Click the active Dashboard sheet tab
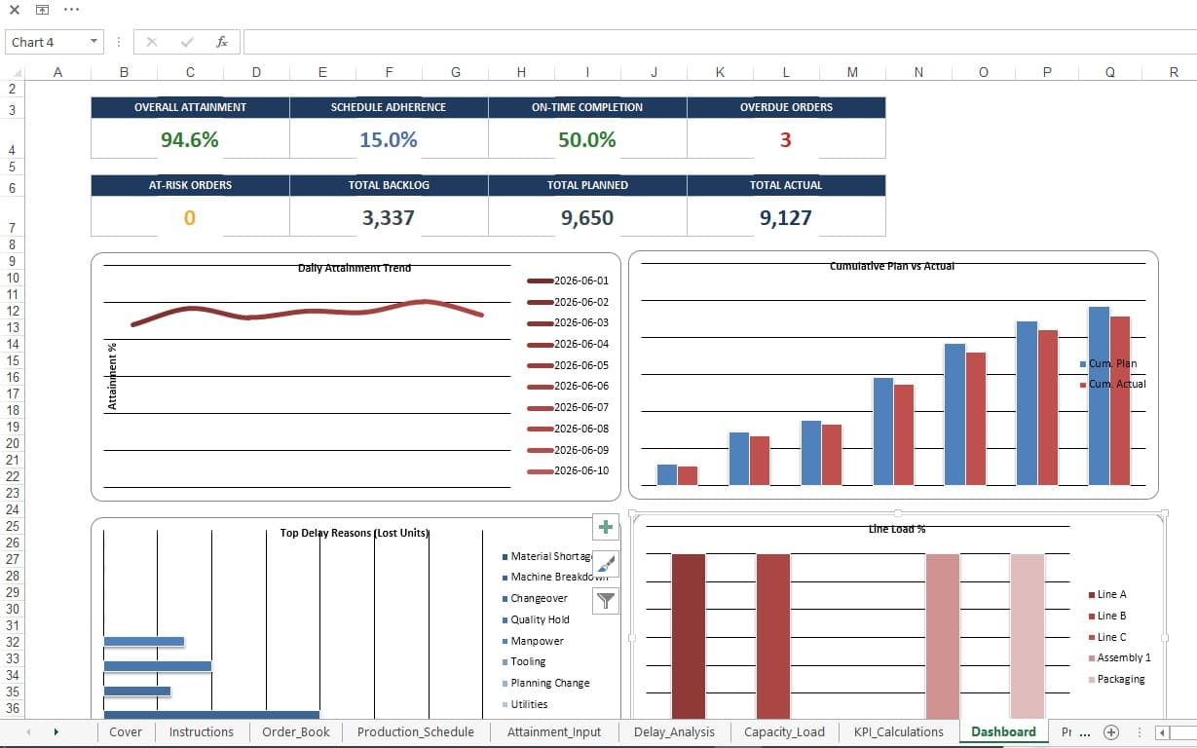Image resolution: width=1197 pixels, height=748 pixels. [x=1003, y=732]
